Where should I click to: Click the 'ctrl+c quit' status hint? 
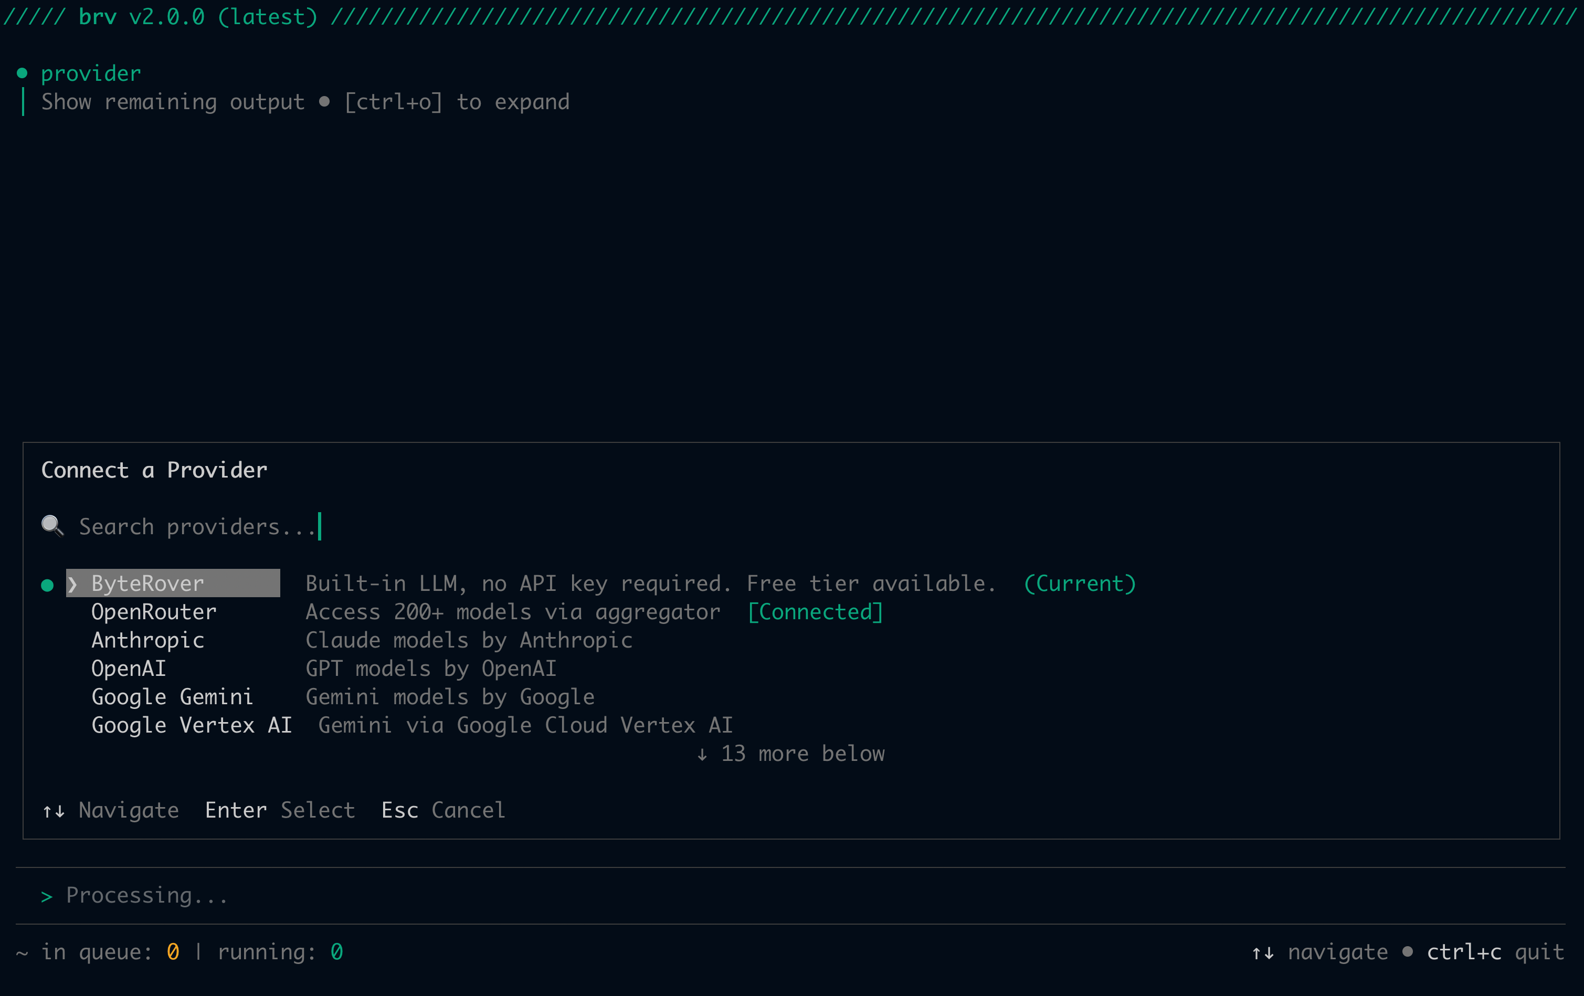tap(1495, 952)
